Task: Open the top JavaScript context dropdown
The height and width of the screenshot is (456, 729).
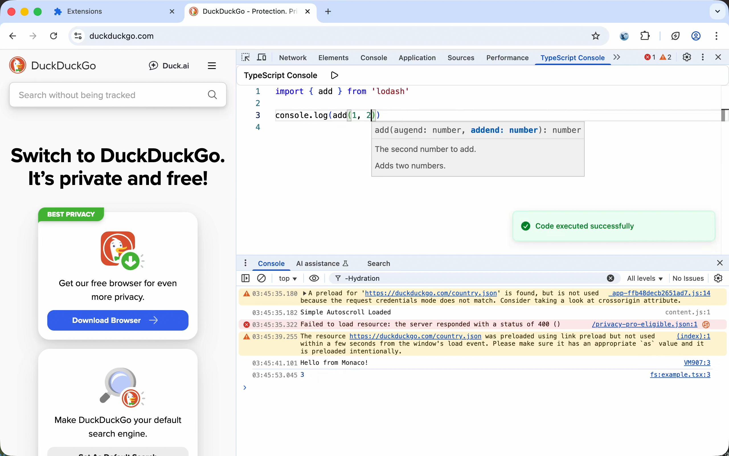Action: [x=288, y=278]
